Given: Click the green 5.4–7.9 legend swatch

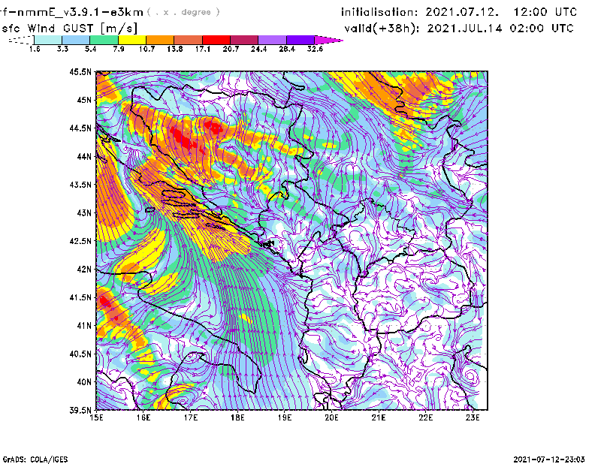Looking at the screenshot, I should point(104,40).
